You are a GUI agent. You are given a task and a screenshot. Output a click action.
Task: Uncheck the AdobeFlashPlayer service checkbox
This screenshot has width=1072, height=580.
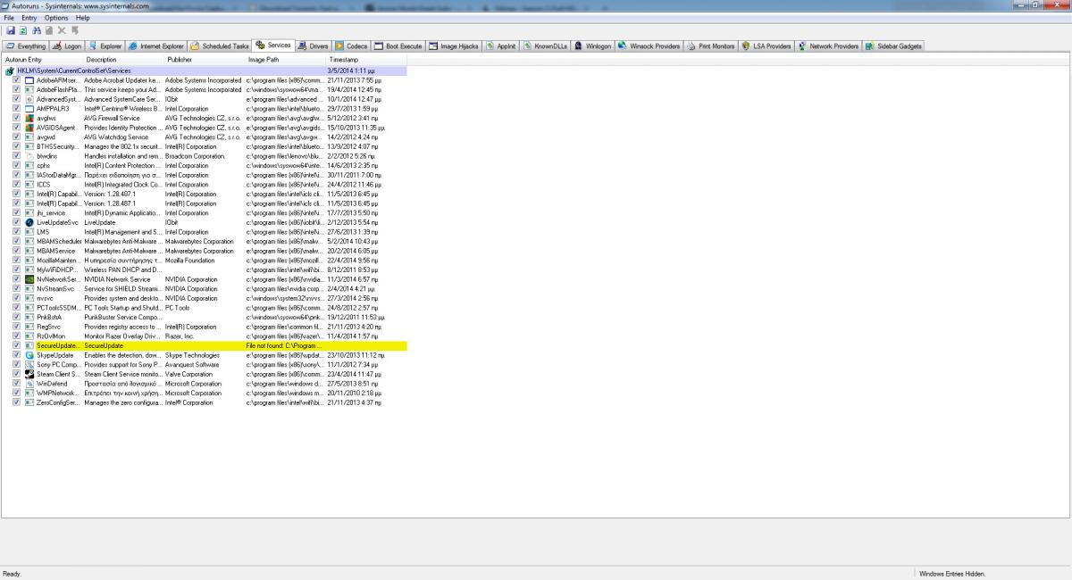coord(17,89)
